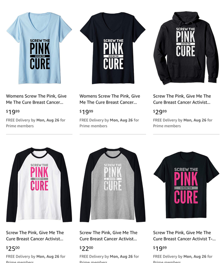Open the gray raglan long-sleeve shirt image

click(112, 185)
